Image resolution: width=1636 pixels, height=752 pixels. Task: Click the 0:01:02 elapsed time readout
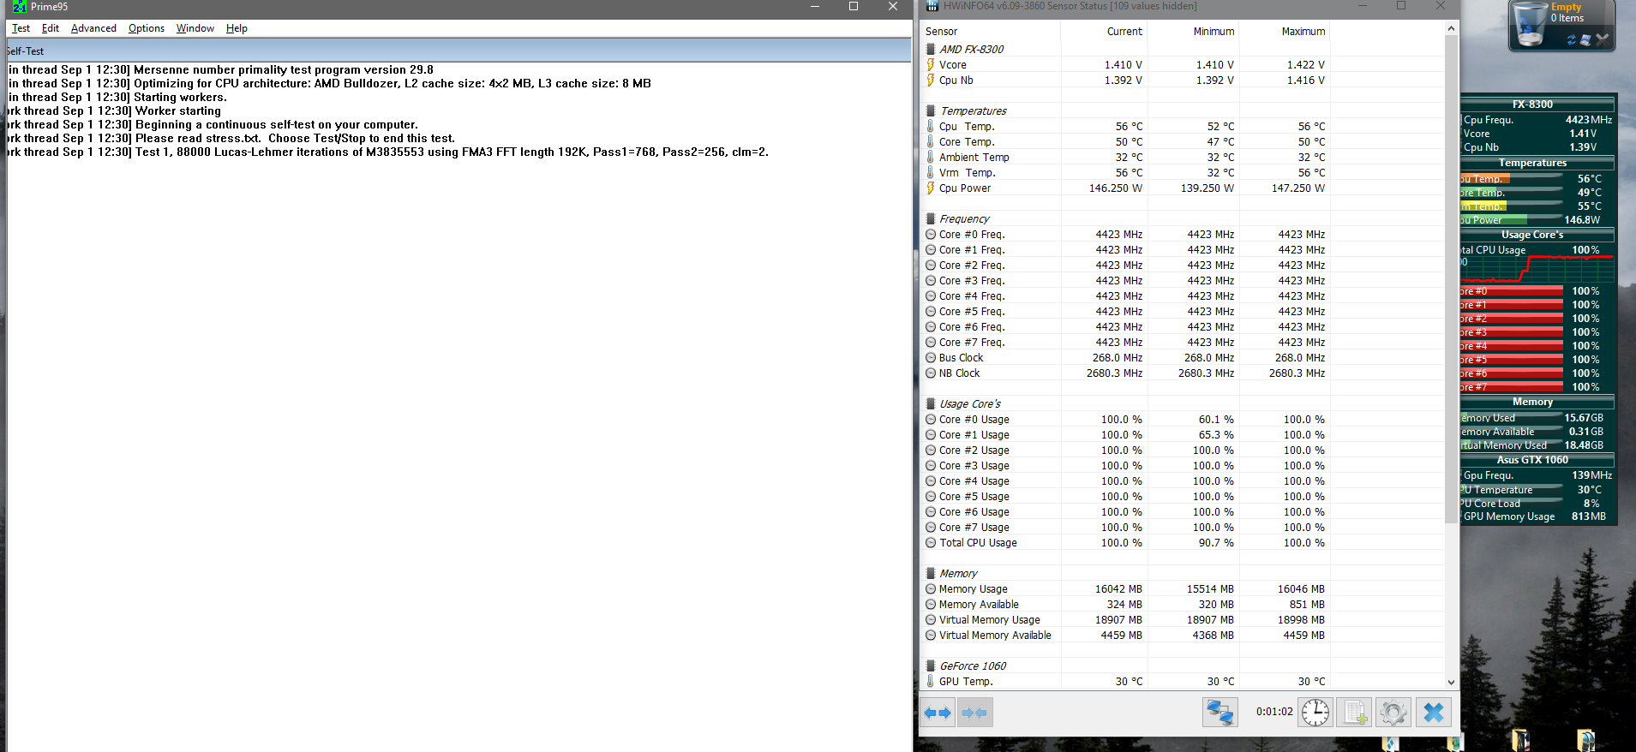[1274, 712]
